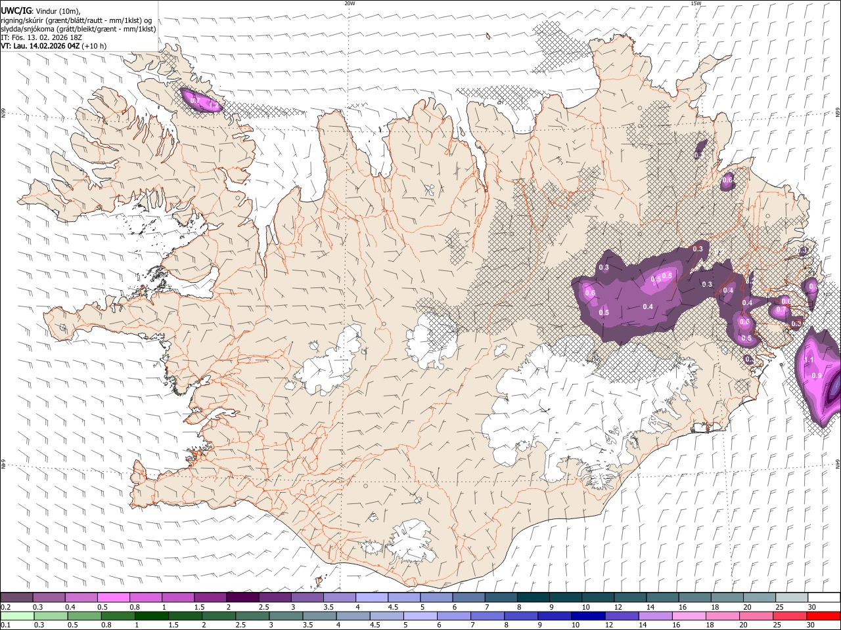The image size is (841, 630).
Task: Pick the dark teal swatch between 8 and 9
Action: (x=533, y=597)
